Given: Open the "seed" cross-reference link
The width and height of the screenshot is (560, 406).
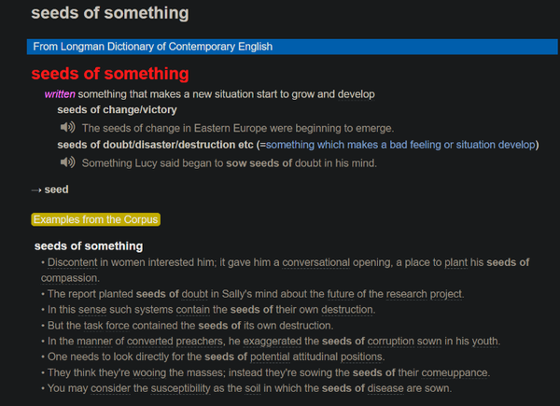Looking at the screenshot, I should (56, 189).
